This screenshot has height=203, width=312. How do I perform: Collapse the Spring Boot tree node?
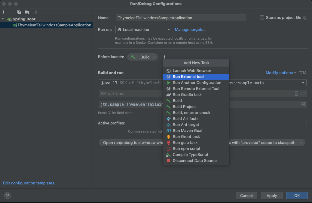point(3,19)
